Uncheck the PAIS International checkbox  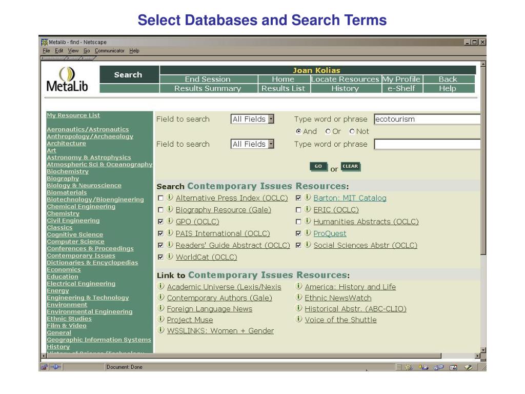160,233
